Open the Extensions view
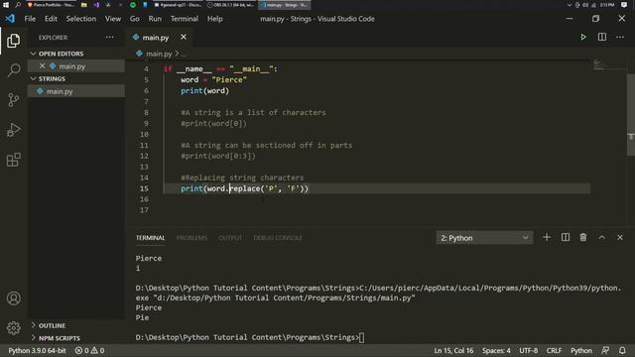 point(13,160)
